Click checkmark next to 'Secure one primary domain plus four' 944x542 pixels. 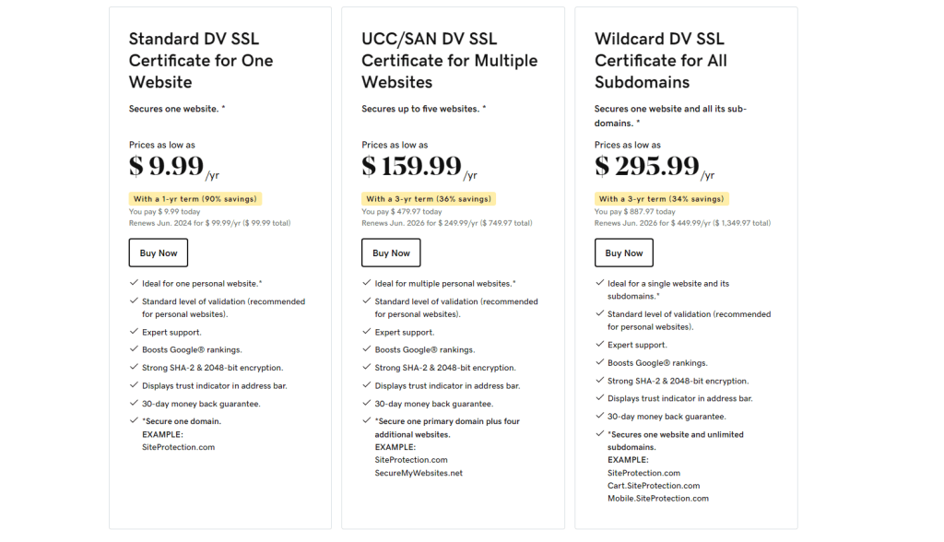367,420
